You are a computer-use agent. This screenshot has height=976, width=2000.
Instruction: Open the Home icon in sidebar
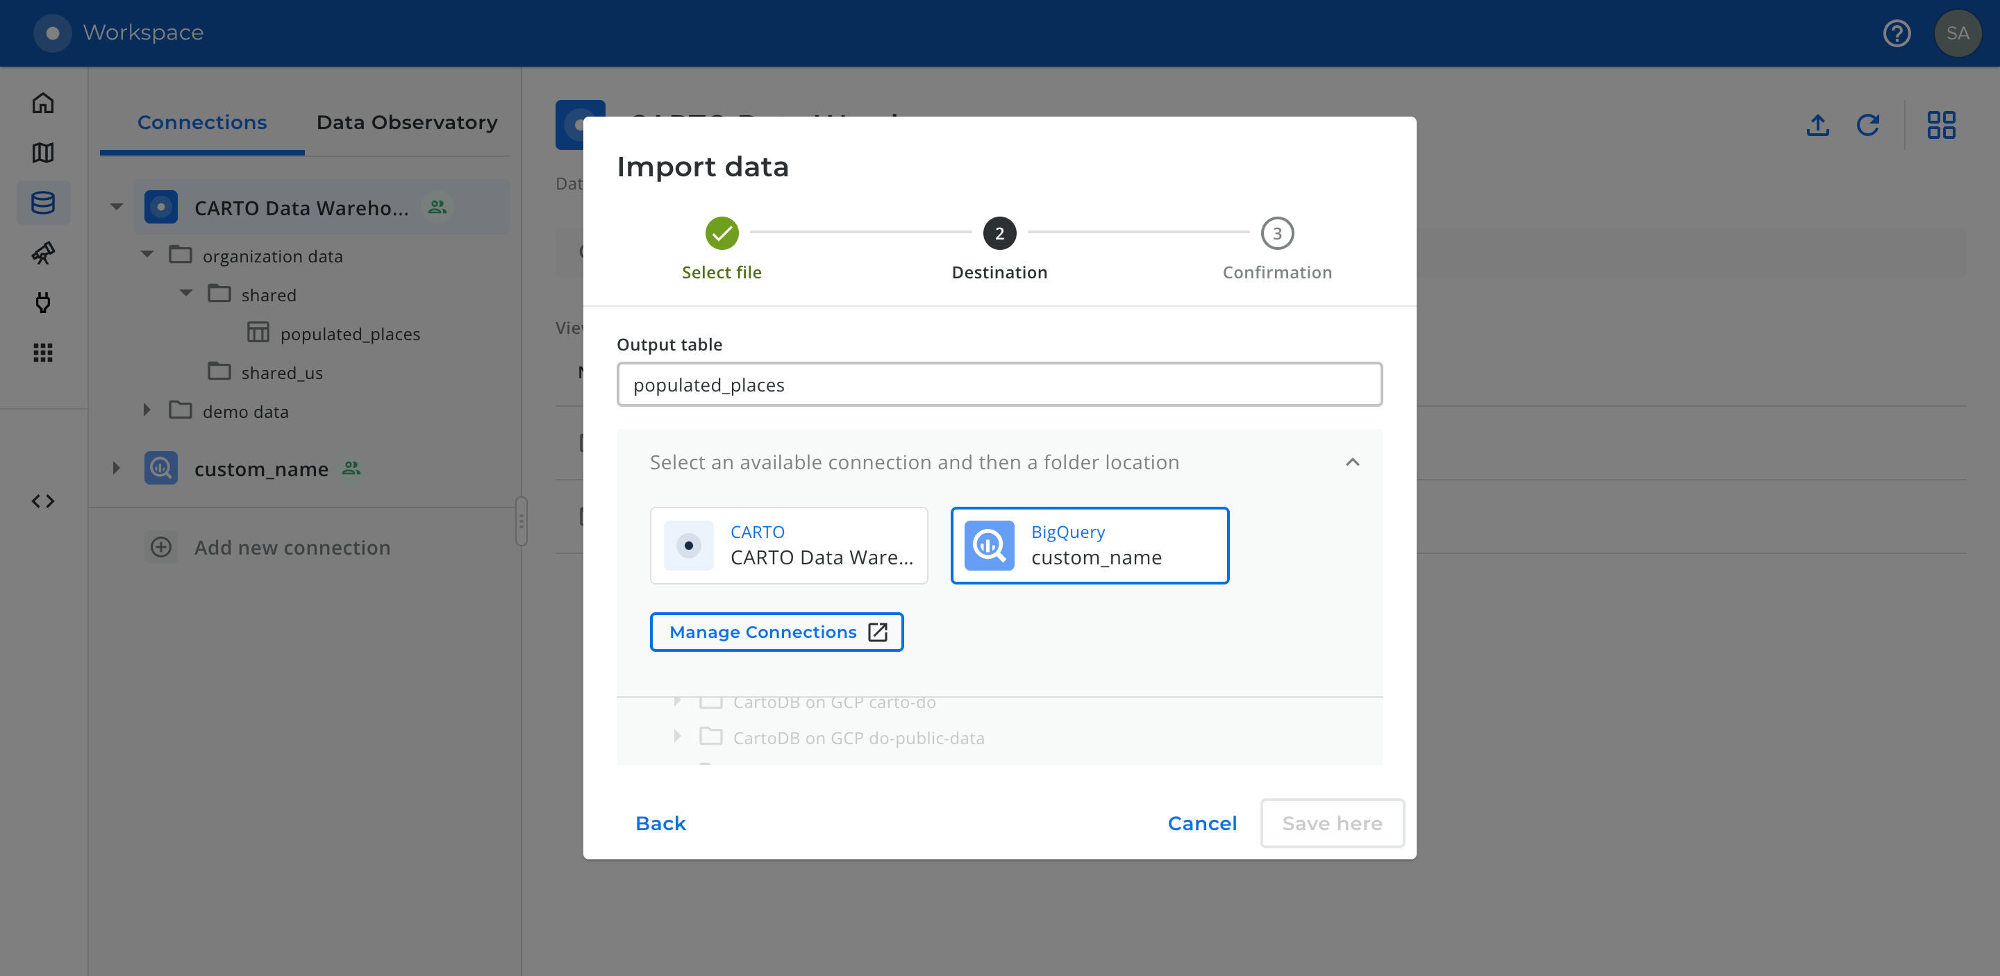(42, 103)
